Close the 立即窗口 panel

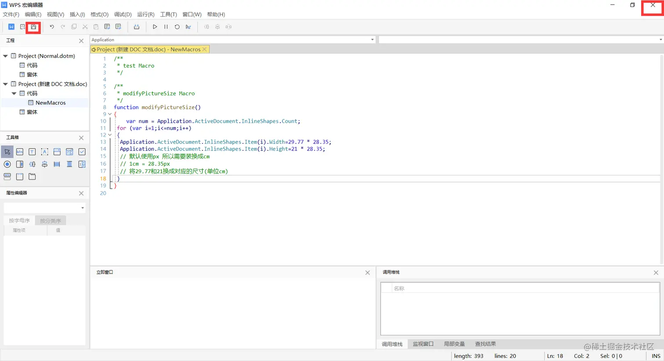click(x=368, y=273)
